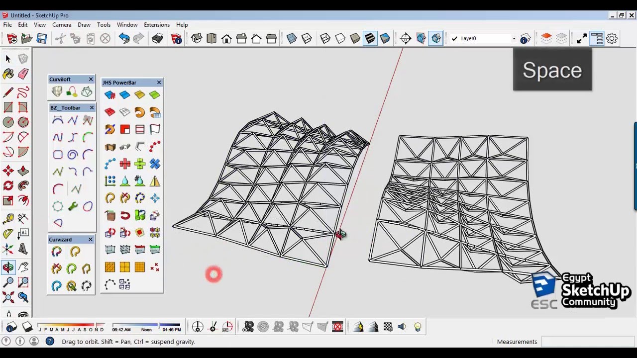The image size is (637, 358).
Task: Toggle Wireframe face style
Action: tap(325, 38)
